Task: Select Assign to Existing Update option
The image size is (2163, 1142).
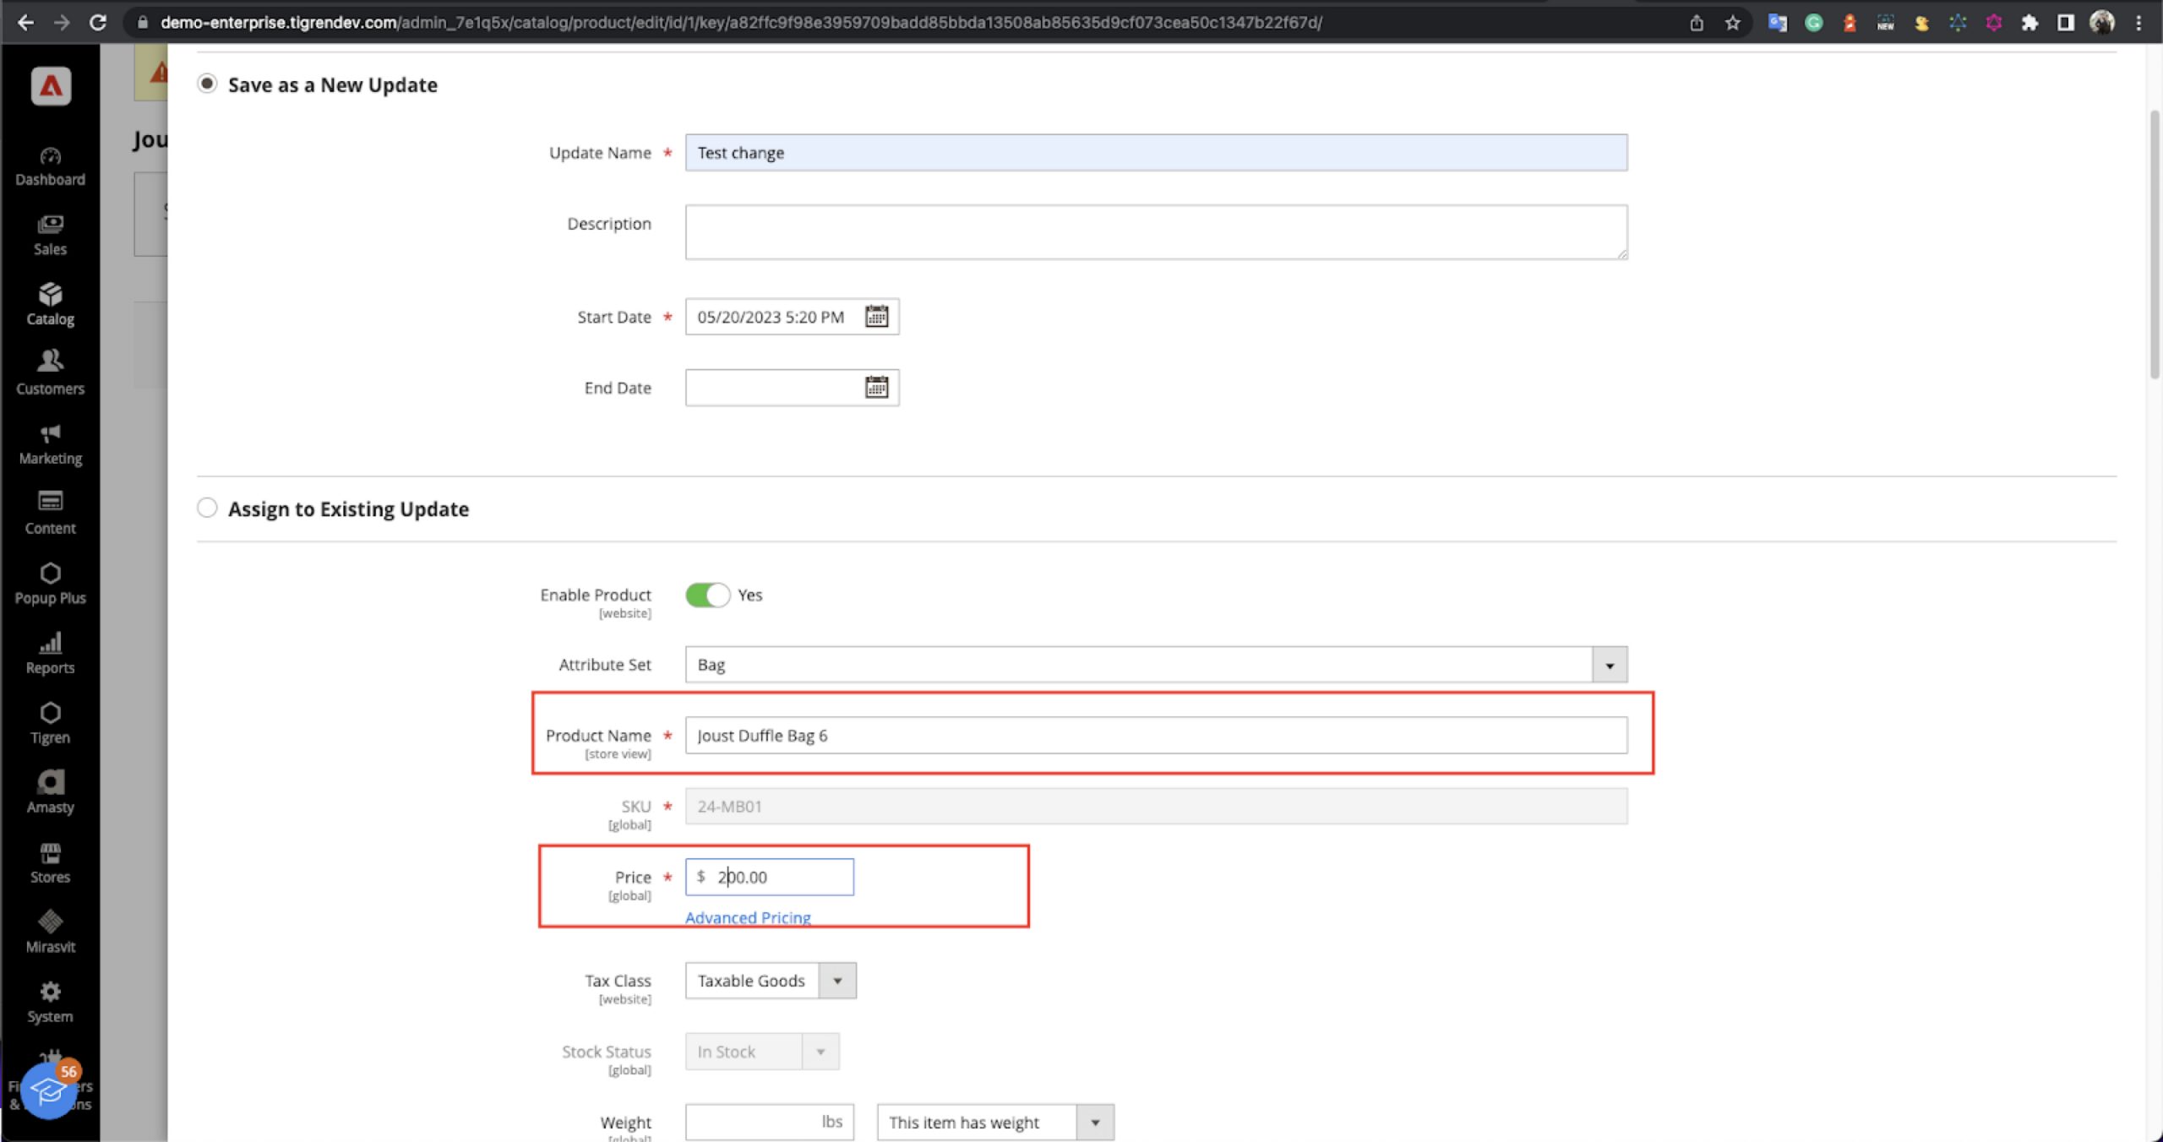Action: (207, 508)
